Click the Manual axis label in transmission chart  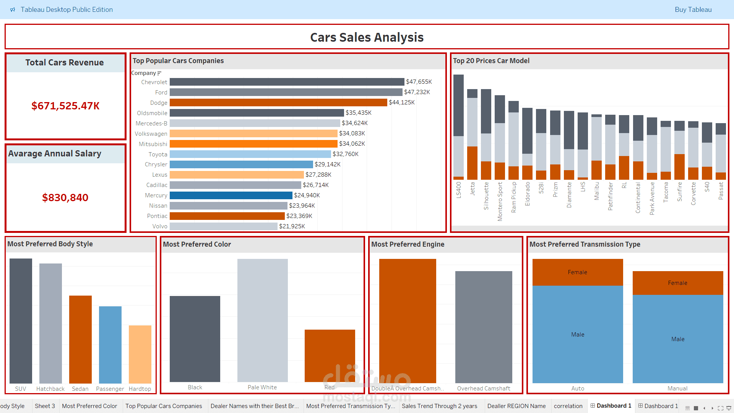[677, 389]
